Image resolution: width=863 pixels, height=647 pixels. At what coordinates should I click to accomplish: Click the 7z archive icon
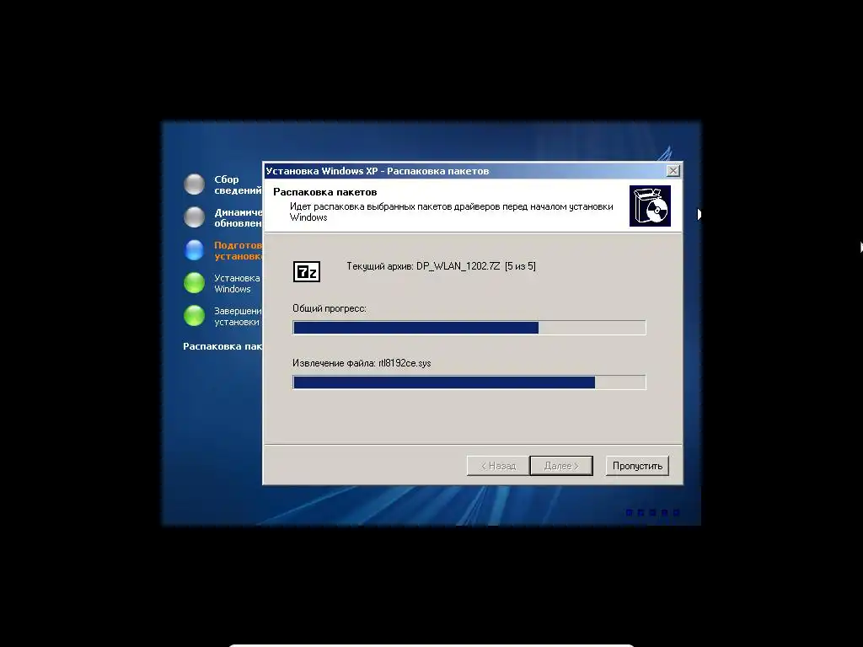[307, 272]
